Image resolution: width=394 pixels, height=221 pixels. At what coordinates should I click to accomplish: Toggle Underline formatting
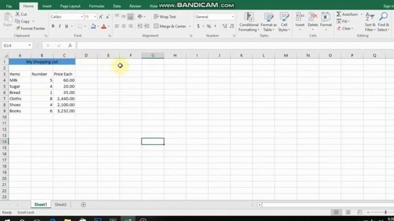pyautogui.click(x=66, y=26)
